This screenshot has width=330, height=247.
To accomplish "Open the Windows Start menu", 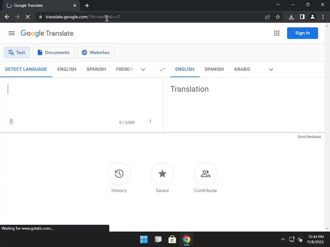I will pyautogui.click(x=144, y=239).
